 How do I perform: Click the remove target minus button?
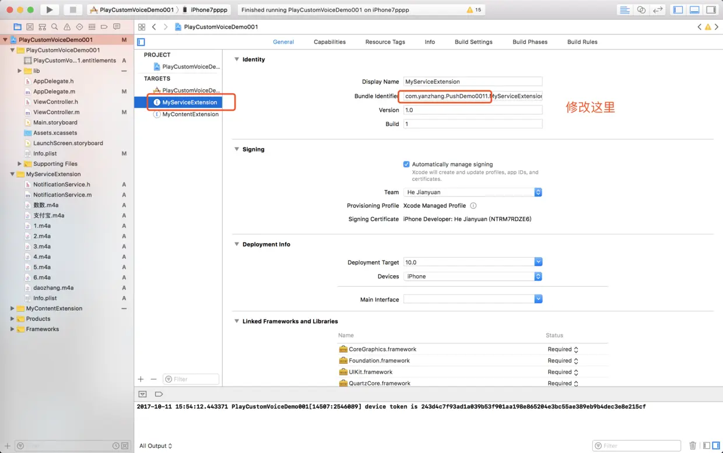(x=153, y=379)
